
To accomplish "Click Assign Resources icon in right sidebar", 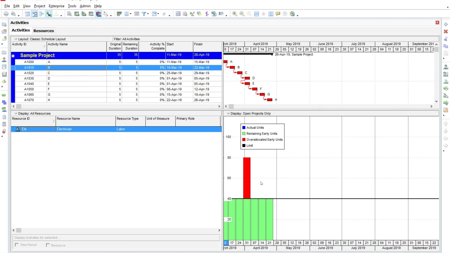I will (x=446, y=67).
